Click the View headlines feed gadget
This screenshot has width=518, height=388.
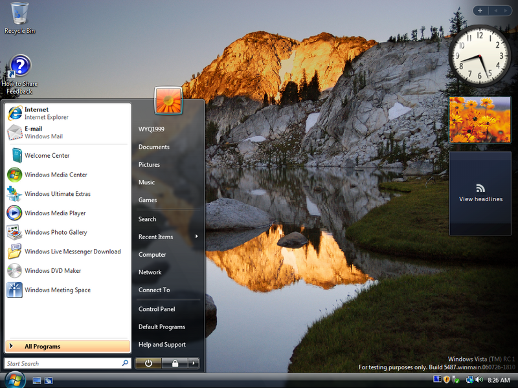[480, 193]
